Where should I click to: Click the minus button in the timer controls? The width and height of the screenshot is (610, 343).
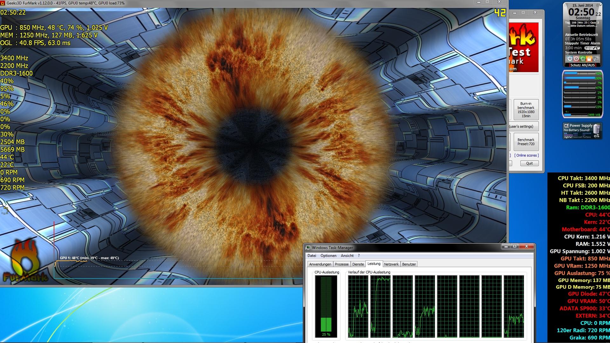point(590,48)
